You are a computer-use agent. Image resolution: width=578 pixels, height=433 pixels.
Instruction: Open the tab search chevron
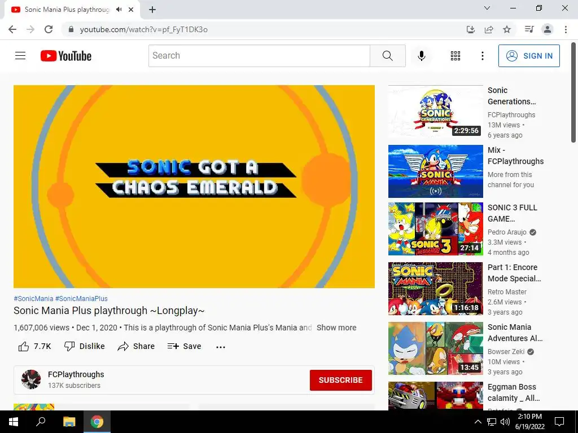[x=487, y=8]
